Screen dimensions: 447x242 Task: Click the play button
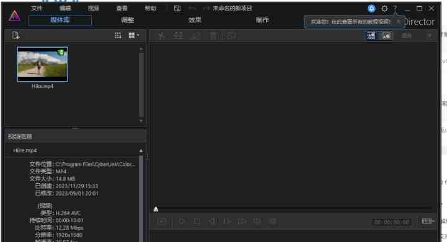(182, 221)
